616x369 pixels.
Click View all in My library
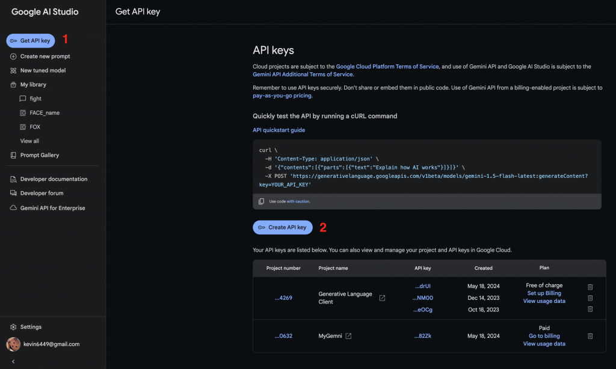pos(29,141)
